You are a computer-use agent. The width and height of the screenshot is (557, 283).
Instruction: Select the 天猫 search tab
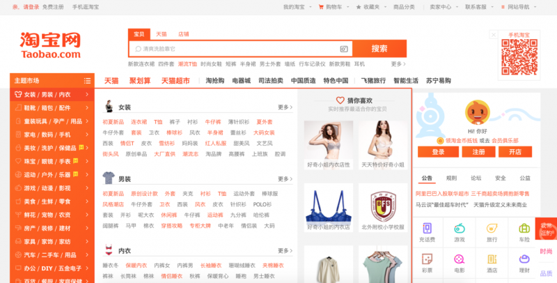point(162,34)
